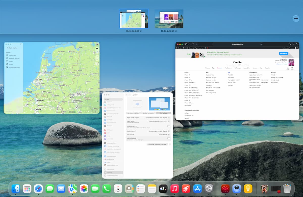Open Mail app in the Dock
303x197 pixels.
click(x=61, y=189)
